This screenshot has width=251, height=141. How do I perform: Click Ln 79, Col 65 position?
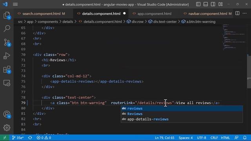[164, 137]
